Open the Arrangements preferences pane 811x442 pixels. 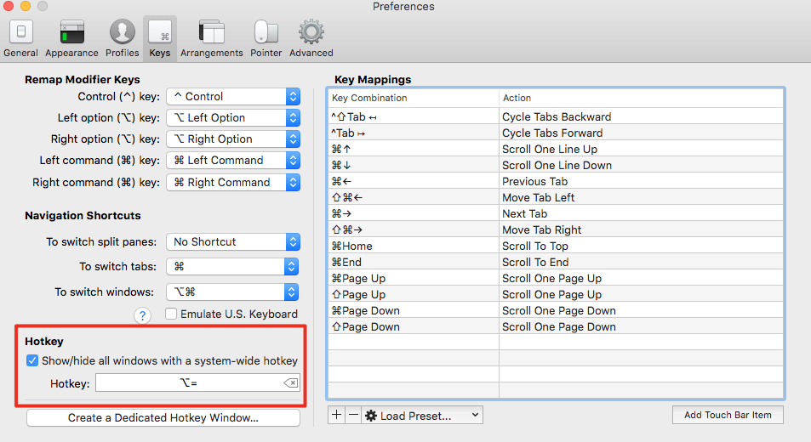point(212,38)
